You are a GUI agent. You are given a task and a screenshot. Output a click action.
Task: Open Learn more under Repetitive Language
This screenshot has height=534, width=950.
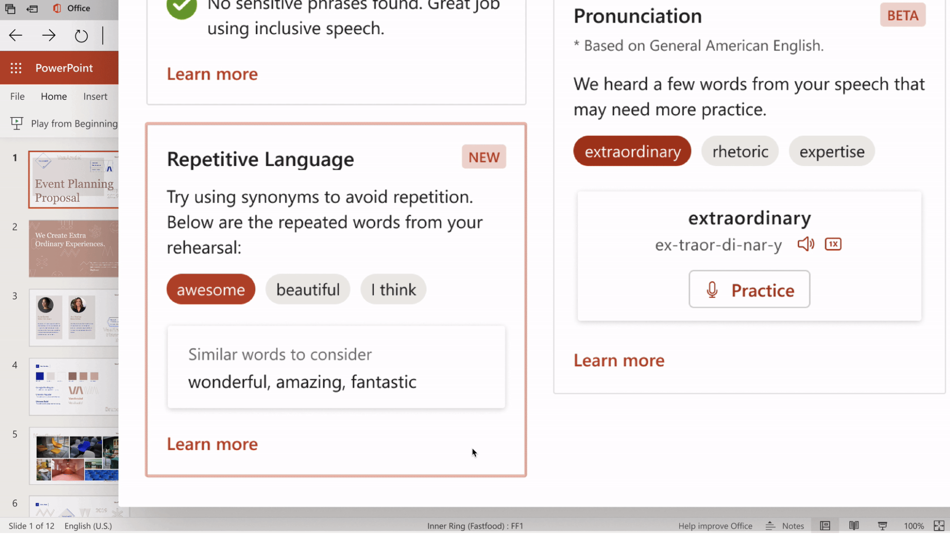212,444
